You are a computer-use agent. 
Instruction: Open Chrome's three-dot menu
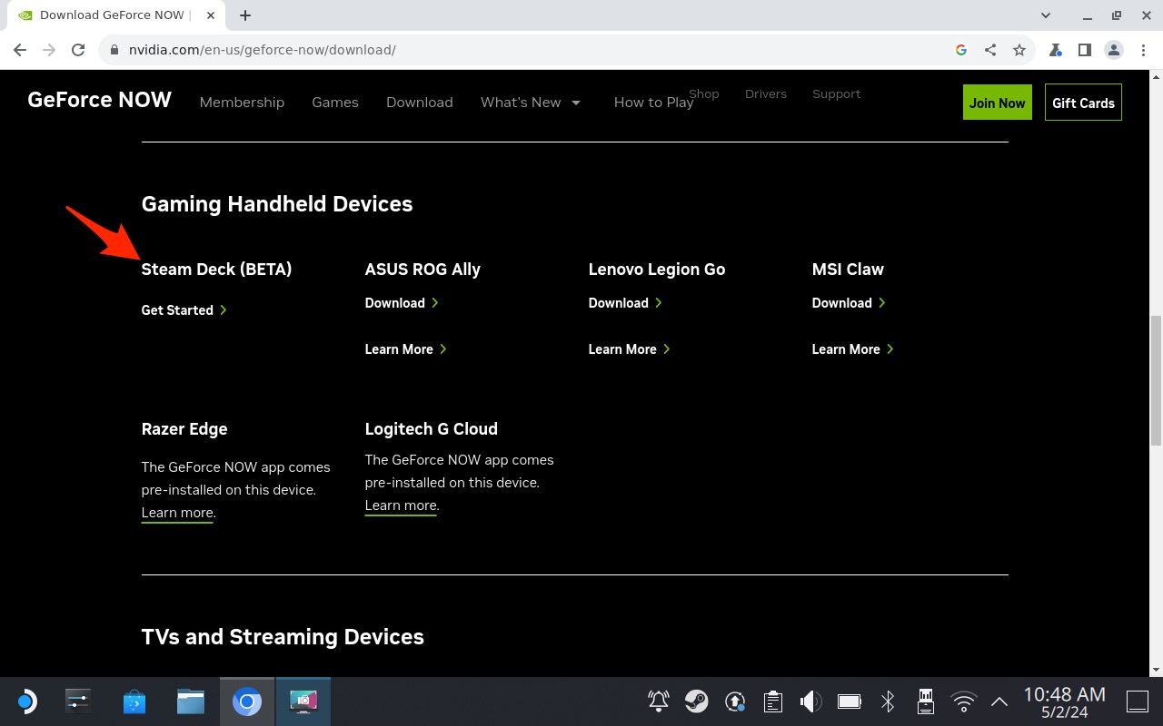(x=1143, y=50)
